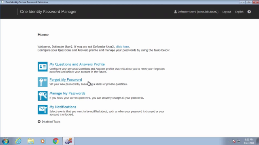Image resolution: width=259 pixels, height=145 pixels.
Task: Open the Manage My Passwords link
Action: pos(67,93)
